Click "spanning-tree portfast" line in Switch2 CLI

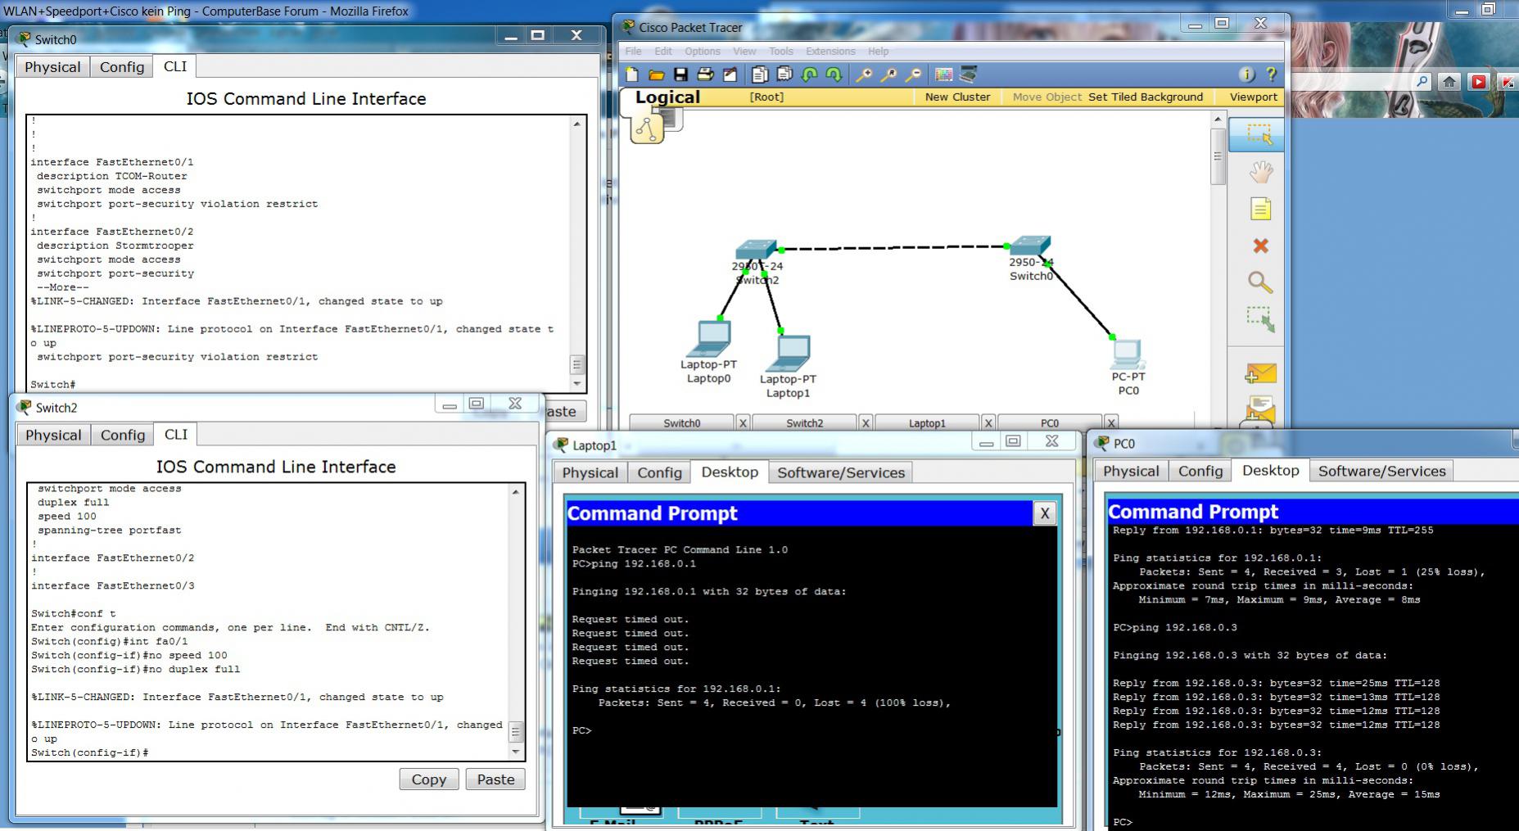(x=110, y=531)
